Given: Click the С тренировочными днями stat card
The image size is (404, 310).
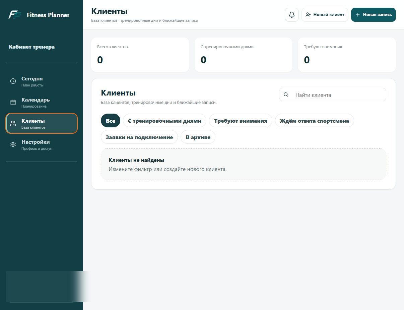Looking at the screenshot, I should (x=244, y=55).
